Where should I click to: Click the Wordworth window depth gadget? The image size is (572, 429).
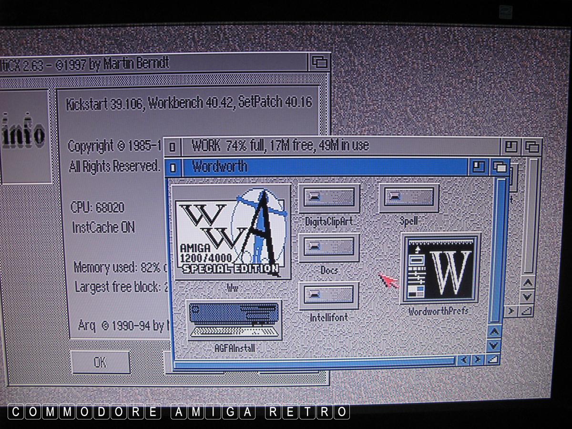pyautogui.click(x=500, y=167)
